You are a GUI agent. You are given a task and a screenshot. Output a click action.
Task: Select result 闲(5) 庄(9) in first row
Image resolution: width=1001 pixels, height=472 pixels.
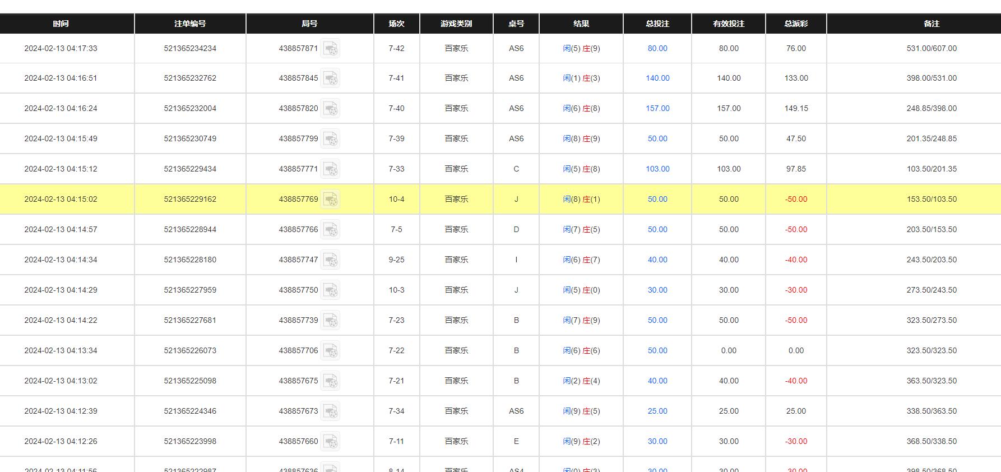click(x=581, y=48)
